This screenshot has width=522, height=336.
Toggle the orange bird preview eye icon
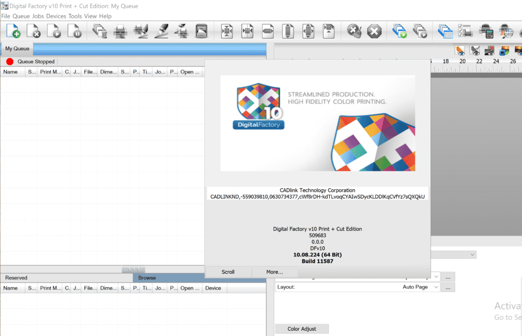click(460, 50)
